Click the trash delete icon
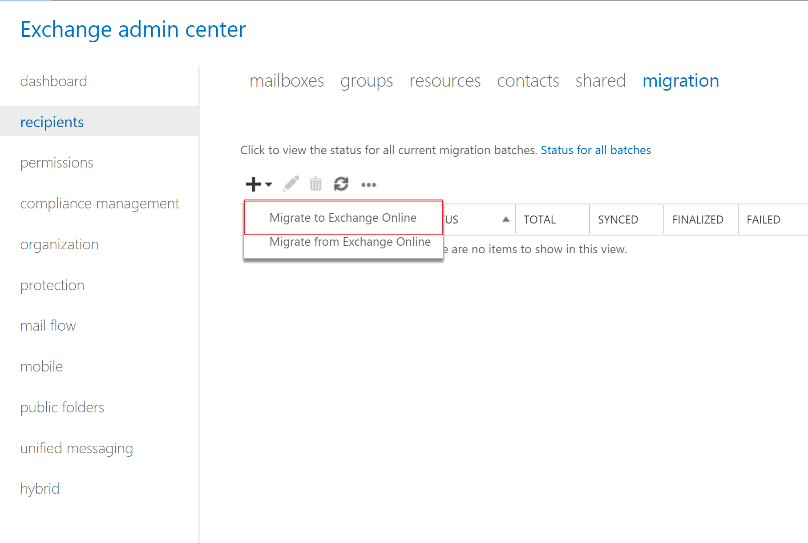The height and width of the screenshot is (543, 808). point(316,184)
